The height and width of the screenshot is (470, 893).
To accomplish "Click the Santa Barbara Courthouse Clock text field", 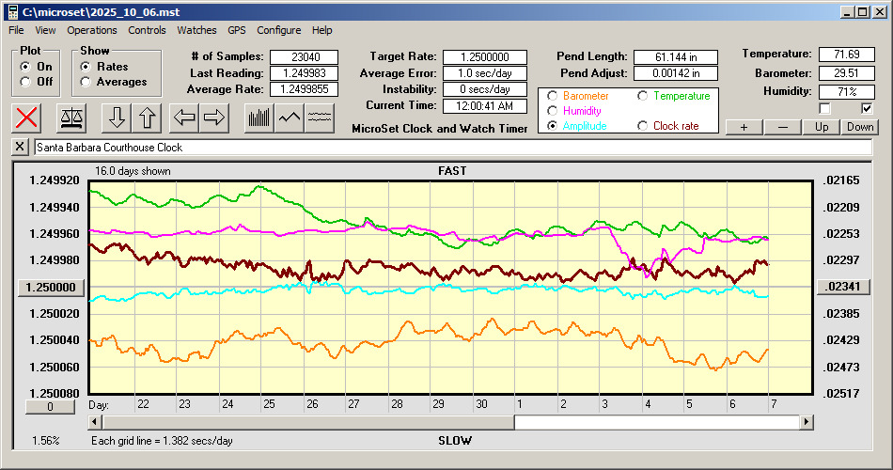I will 451,148.
